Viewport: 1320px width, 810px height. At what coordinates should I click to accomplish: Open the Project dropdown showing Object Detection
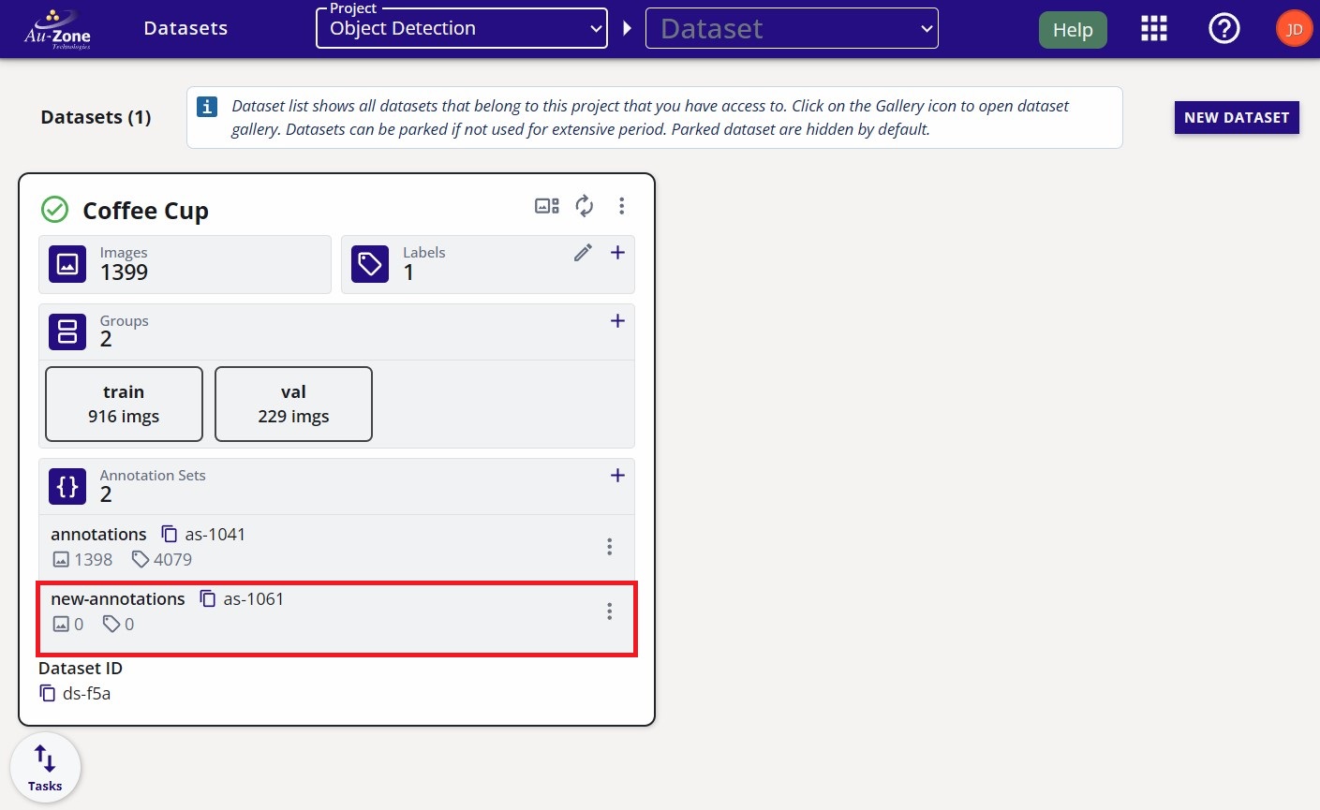(461, 28)
